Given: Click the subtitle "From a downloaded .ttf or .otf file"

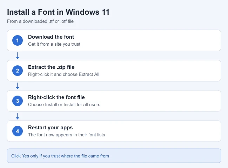Looking at the screenshot, I should click(x=40, y=21).
